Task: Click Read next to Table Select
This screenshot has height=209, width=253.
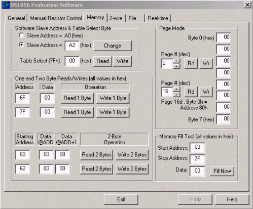Action: click(x=102, y=61)
